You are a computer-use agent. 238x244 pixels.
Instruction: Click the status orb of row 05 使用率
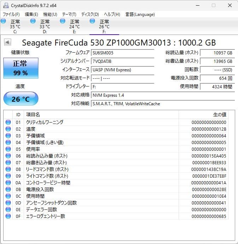[8, 149]
